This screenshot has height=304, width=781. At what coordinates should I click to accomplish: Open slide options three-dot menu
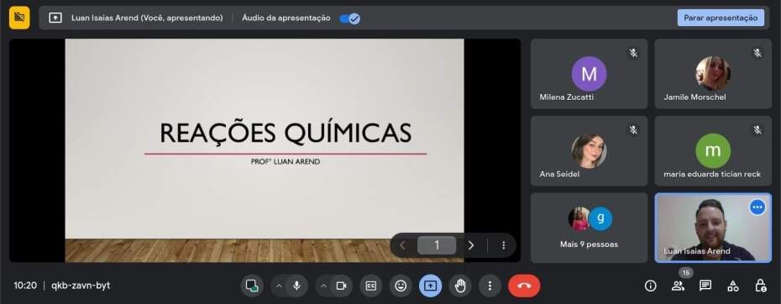(504, 245)
